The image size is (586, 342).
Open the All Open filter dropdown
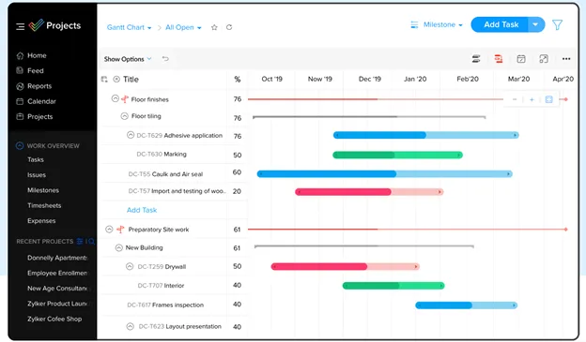(183, 27)
